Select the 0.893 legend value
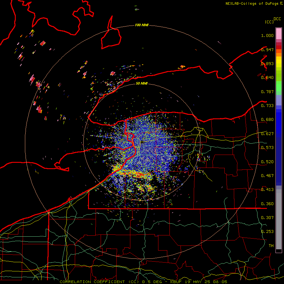The height and width of the screenshot is (284, 284). click(267, 63)
